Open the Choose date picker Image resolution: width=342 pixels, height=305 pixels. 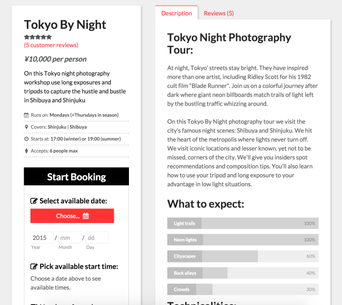(x=72, y=216)
